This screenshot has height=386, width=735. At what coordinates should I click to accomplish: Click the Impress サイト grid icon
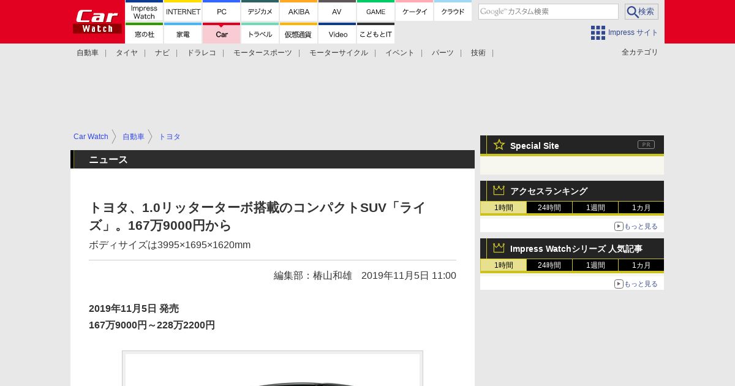click(598, 32)
